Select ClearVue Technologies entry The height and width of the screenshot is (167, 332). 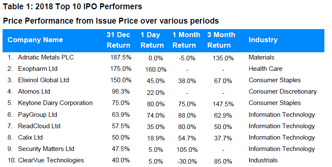[51, 160]
